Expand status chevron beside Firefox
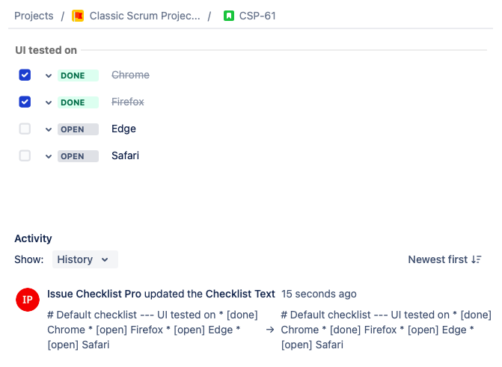This screenshot has height=367, width=502. pyautogui.click(x=49, y=102)
